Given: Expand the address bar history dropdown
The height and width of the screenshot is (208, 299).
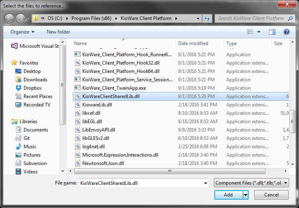Looking at the screenshot, I should 198,19.
